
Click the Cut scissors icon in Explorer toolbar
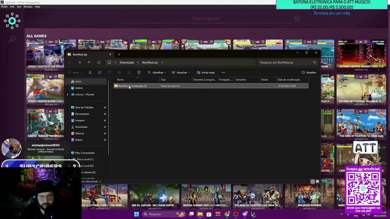[x=90, y=72]
